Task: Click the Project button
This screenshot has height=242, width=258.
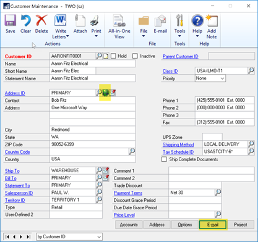Action: coord(241,225)
